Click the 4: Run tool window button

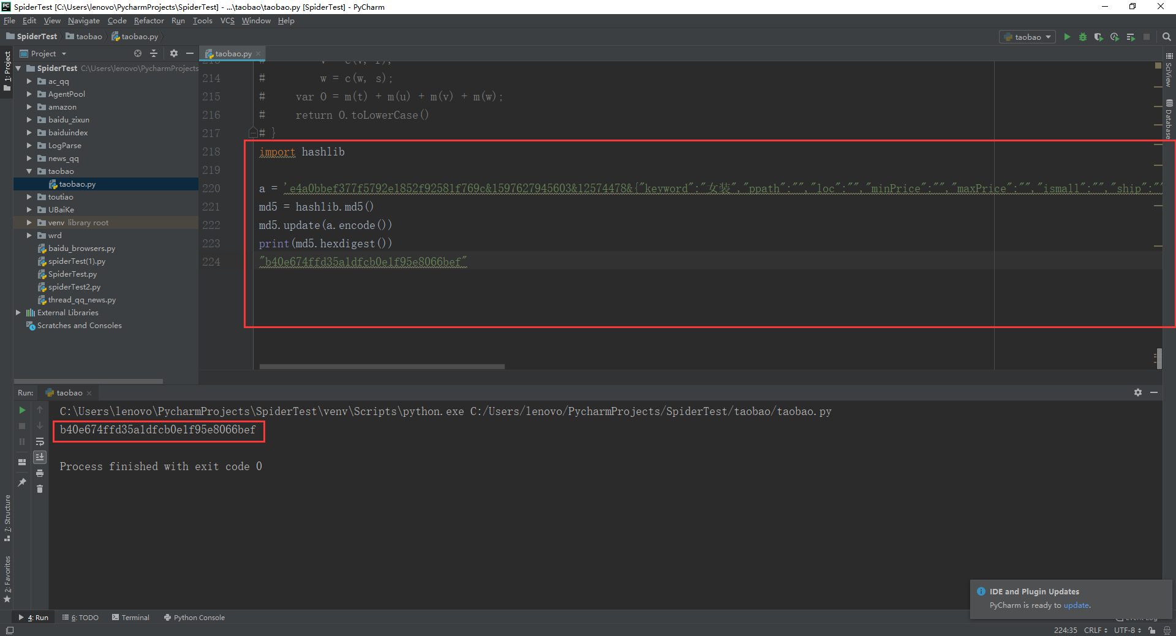pos(34,618)
